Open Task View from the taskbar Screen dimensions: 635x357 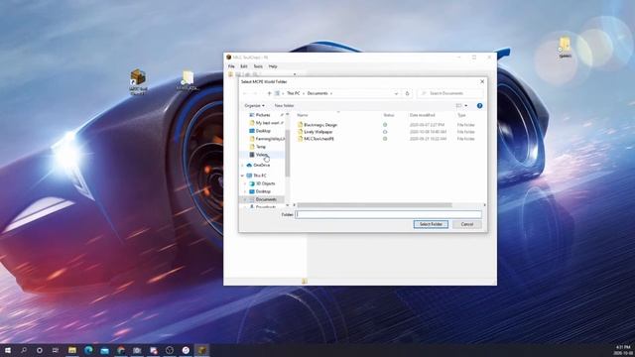pyautogui.click(x=56, y=350)
